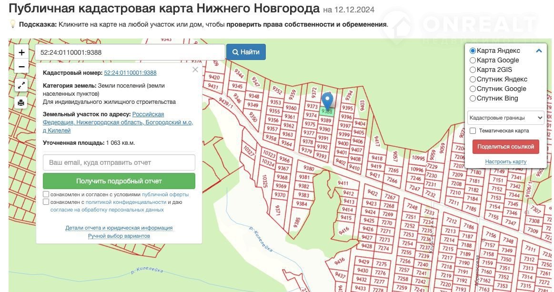
Task: Close the parcel info panel
Action: coord(195,70)
